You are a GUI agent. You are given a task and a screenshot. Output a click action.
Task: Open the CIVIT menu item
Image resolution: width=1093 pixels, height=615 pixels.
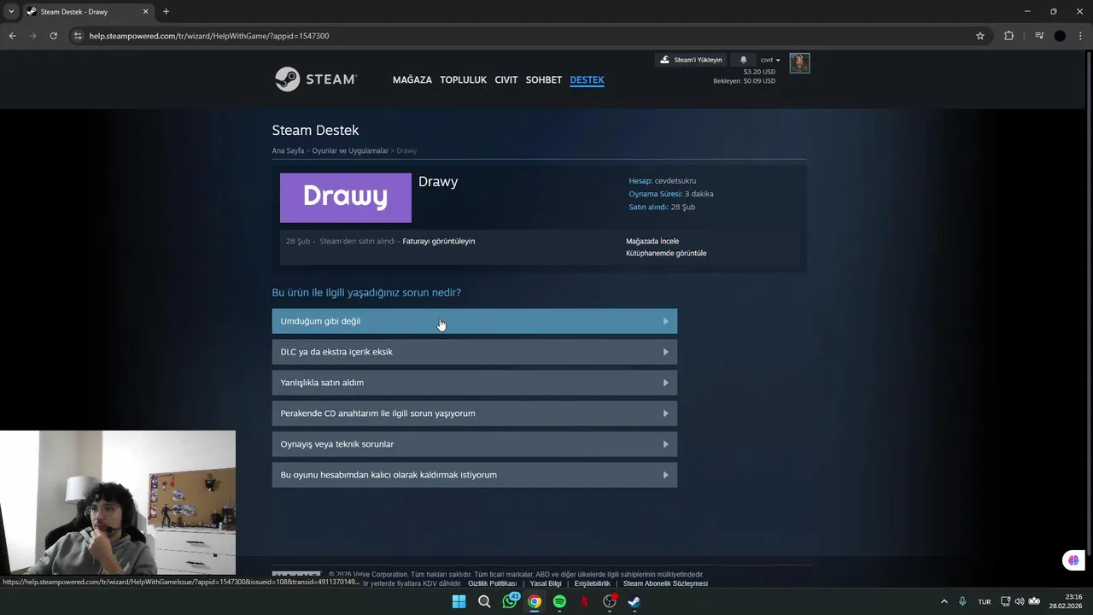506,79
